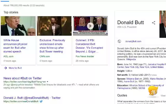Click the About 768,000,000 results text
Image resolution: width=166 pixels, height=104 pixels.
24,5
